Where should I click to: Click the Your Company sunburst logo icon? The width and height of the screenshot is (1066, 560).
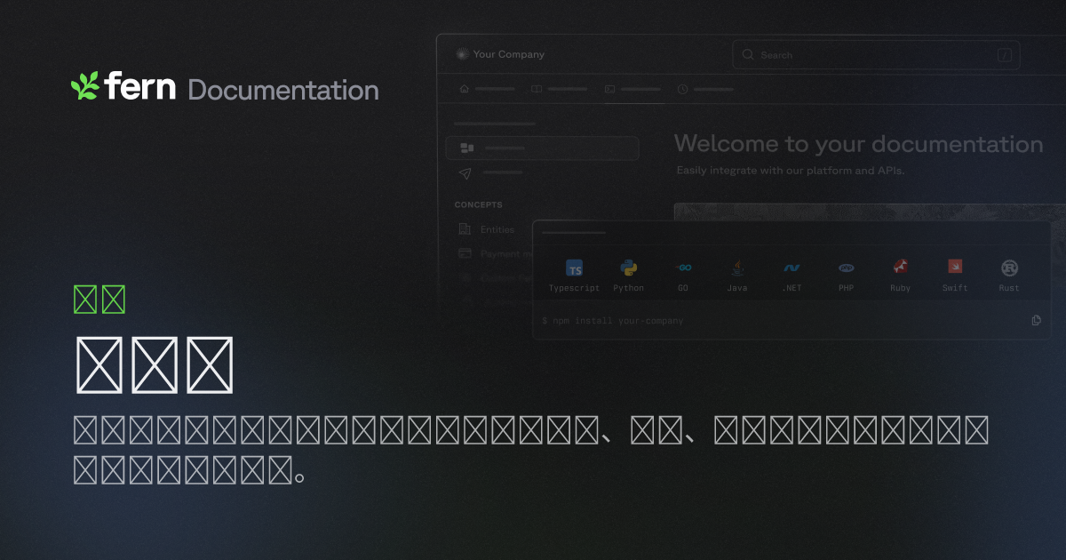pos(461,54)
